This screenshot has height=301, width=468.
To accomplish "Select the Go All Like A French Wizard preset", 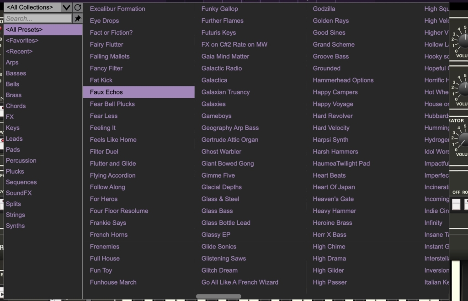I will point(240,282).
